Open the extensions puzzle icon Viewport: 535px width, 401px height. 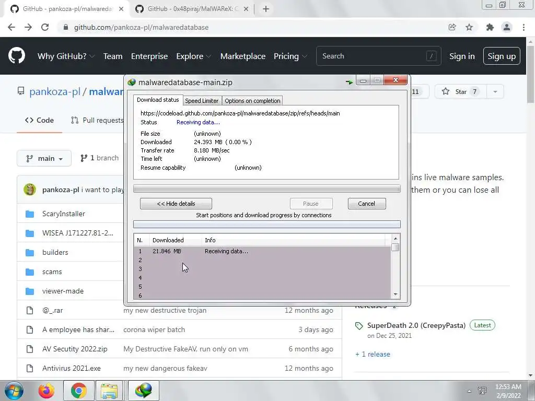(490, 27)
